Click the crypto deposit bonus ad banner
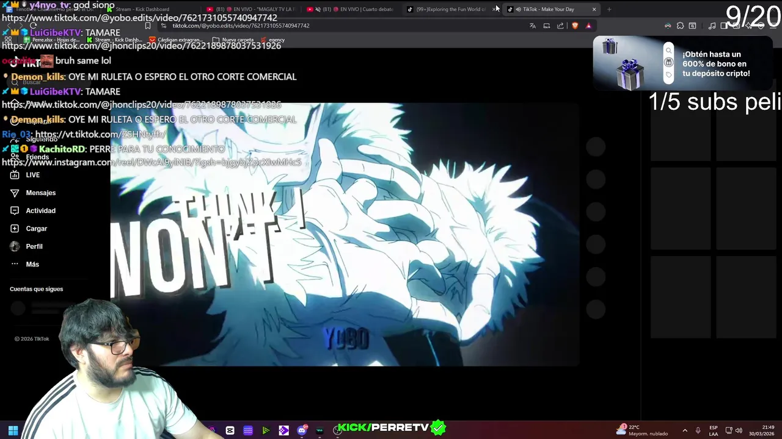This screenshot has width=782, height=439. [682, 63]
